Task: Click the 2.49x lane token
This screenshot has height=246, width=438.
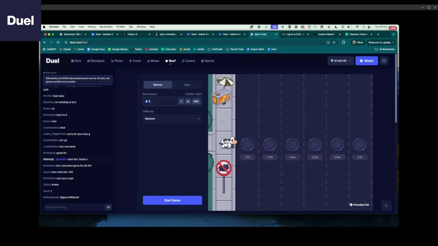Action: [337, 145]
